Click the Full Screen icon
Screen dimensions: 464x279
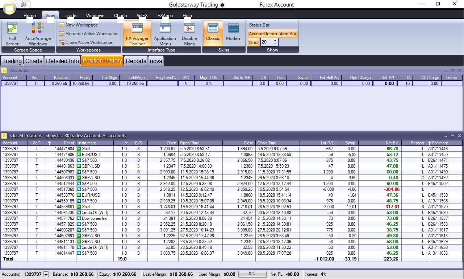pyautogui.click(x=12, y=28)
